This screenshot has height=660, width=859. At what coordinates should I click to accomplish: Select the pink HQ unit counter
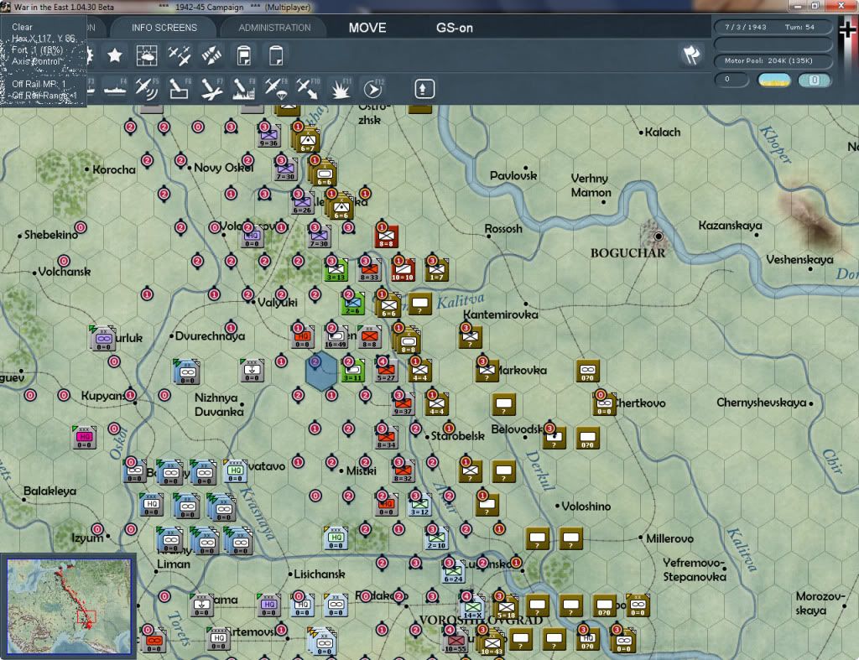click(x=85, y=437)
